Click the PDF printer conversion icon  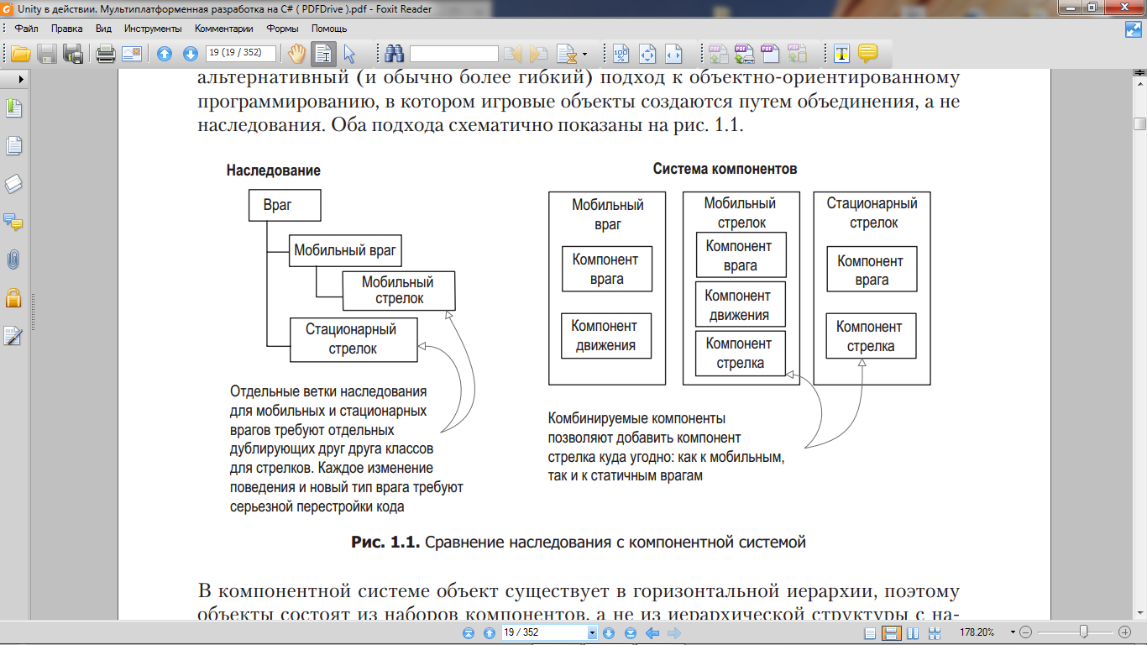point(744,54)
